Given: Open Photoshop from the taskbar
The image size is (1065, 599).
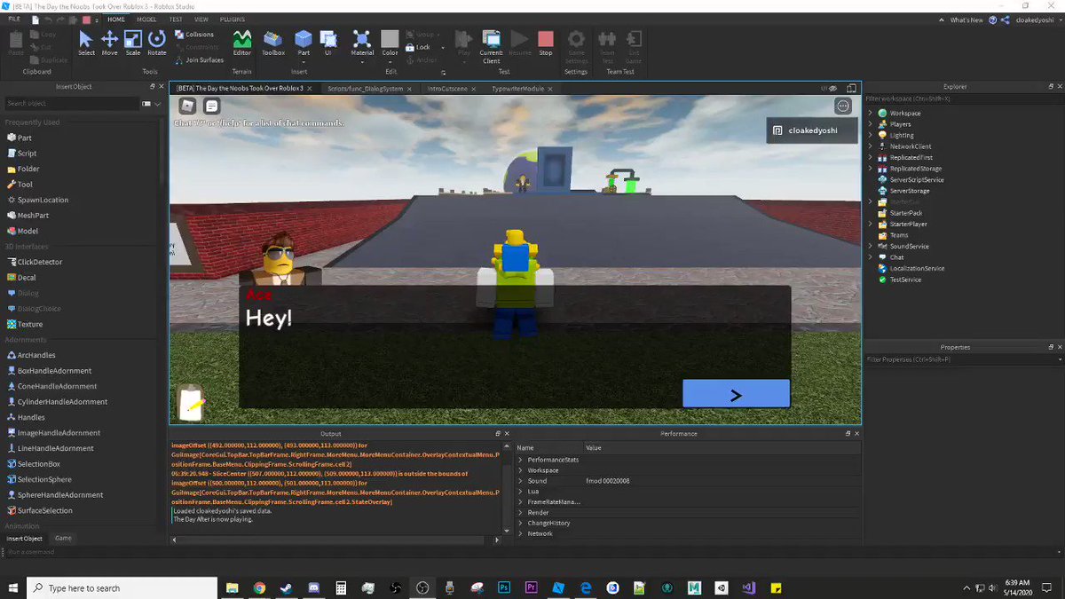Looking at the screenshot, I should tap(504, 587).
